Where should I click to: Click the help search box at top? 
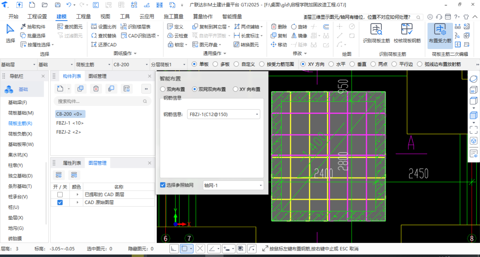click(x=363, y=17)
